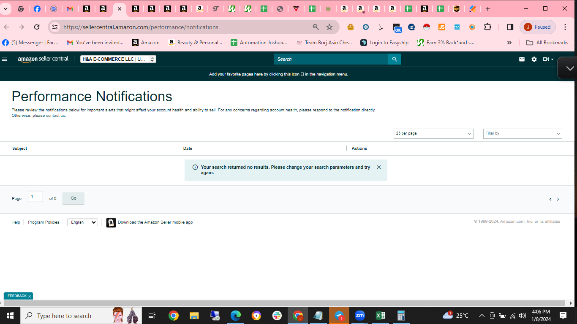The image size is (577, 324).
Task: Open the Windows notification center
Action: point(563,316)
